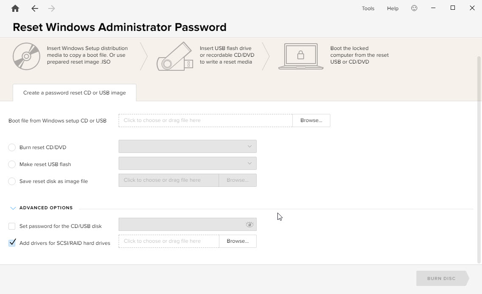Viewport: 482px width, 294px height.
Task: Click the USB flash drive illustration
Action: [175, 56]
